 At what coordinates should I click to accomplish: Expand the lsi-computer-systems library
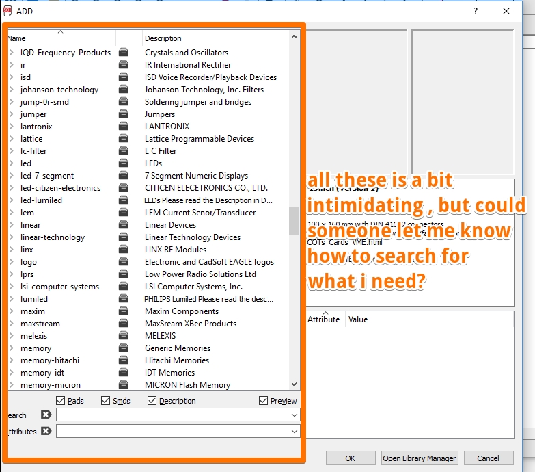(x=11, y=286)
